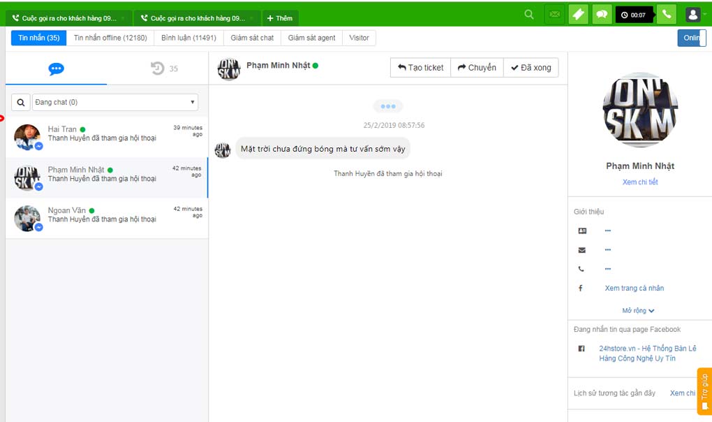
Task: Open the 'Đang chat (0)' dropdown
Action: [x=115, y=103]
